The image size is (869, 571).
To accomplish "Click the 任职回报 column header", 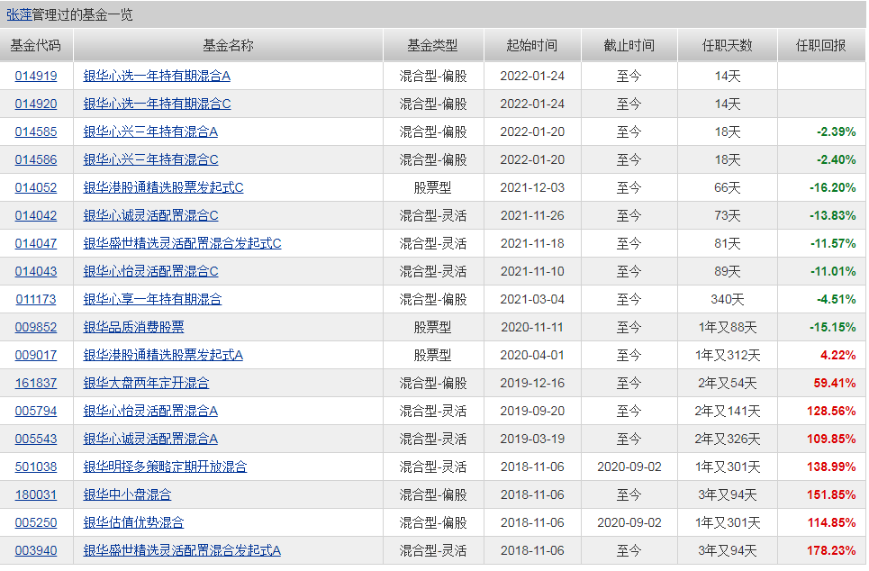I will 820,46.
